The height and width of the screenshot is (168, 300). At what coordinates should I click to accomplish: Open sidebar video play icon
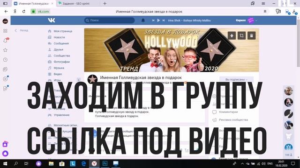coord(5,79)
